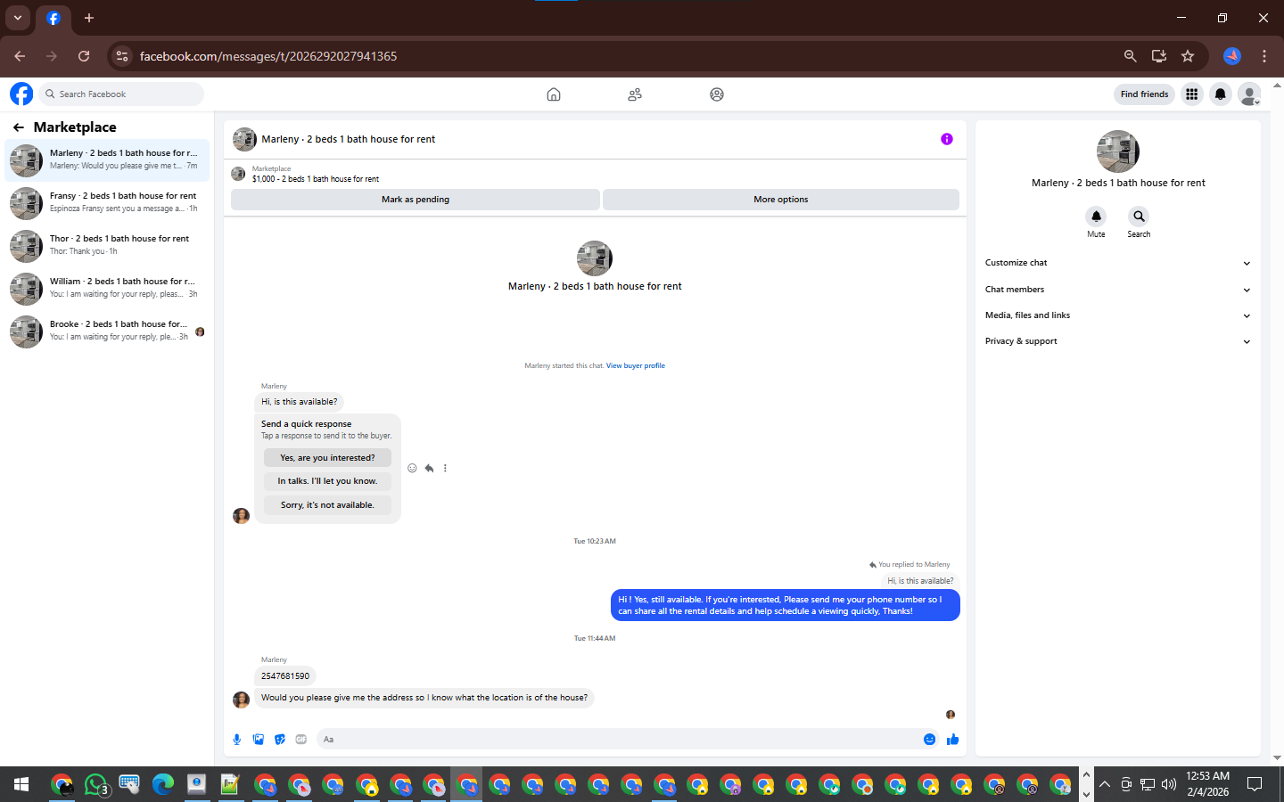This screenshot has width=1284, height=802.
Task: Open Microsoft Edge from taskbar
Action: (x=163, y=785)
